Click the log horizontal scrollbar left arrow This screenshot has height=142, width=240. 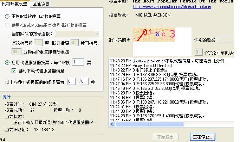112,124
